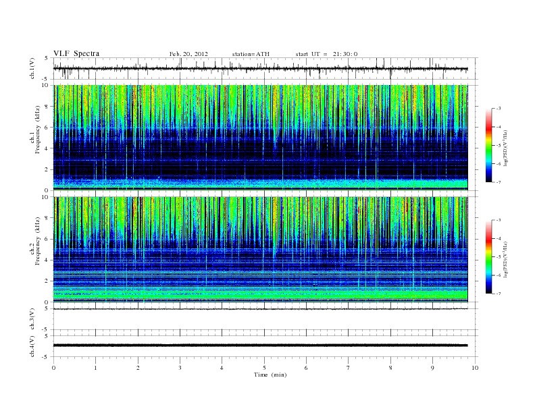The height and width of the screenshot is (413, 535).
Task: Click time axis tick label "9"
Action: pyautogui.click(x=432, y=368)
